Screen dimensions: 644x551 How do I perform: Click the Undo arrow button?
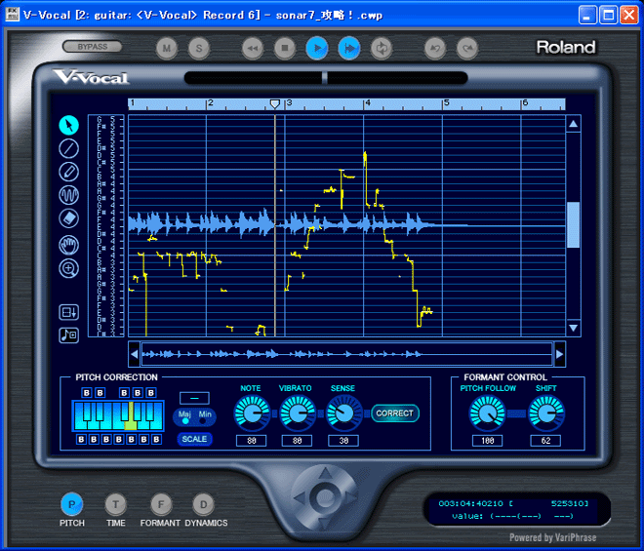[x=435, y=49]
